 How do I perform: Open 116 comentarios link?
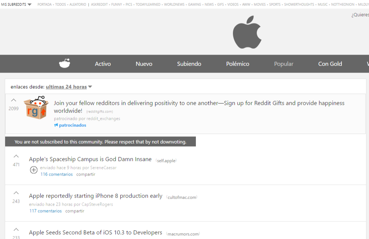pyautogui.click(x=56, y=174)
